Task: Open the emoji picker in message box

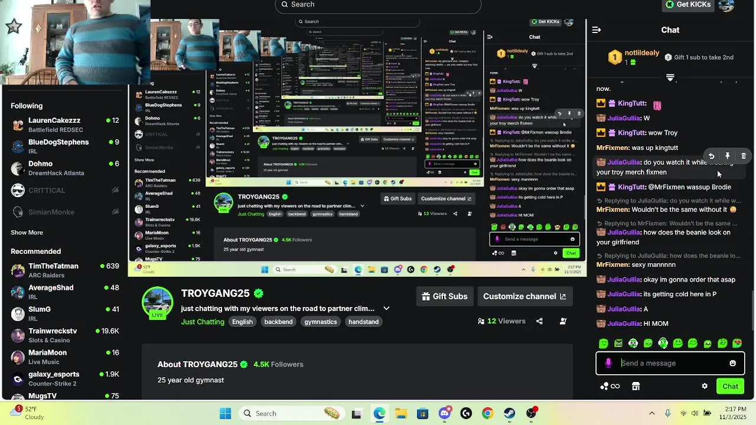Action: [x=733, y=363]
